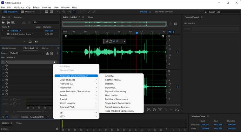Select the Marquee Selection tool
241x132 pixels.
pyautogui.click(x=79, y=12)
